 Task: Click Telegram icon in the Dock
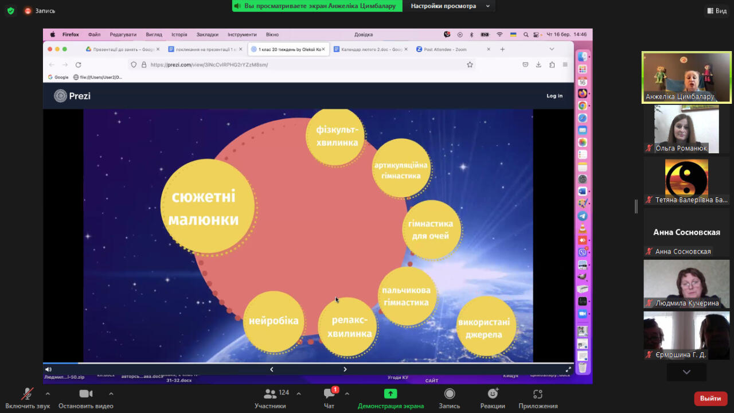pos(583,216)
